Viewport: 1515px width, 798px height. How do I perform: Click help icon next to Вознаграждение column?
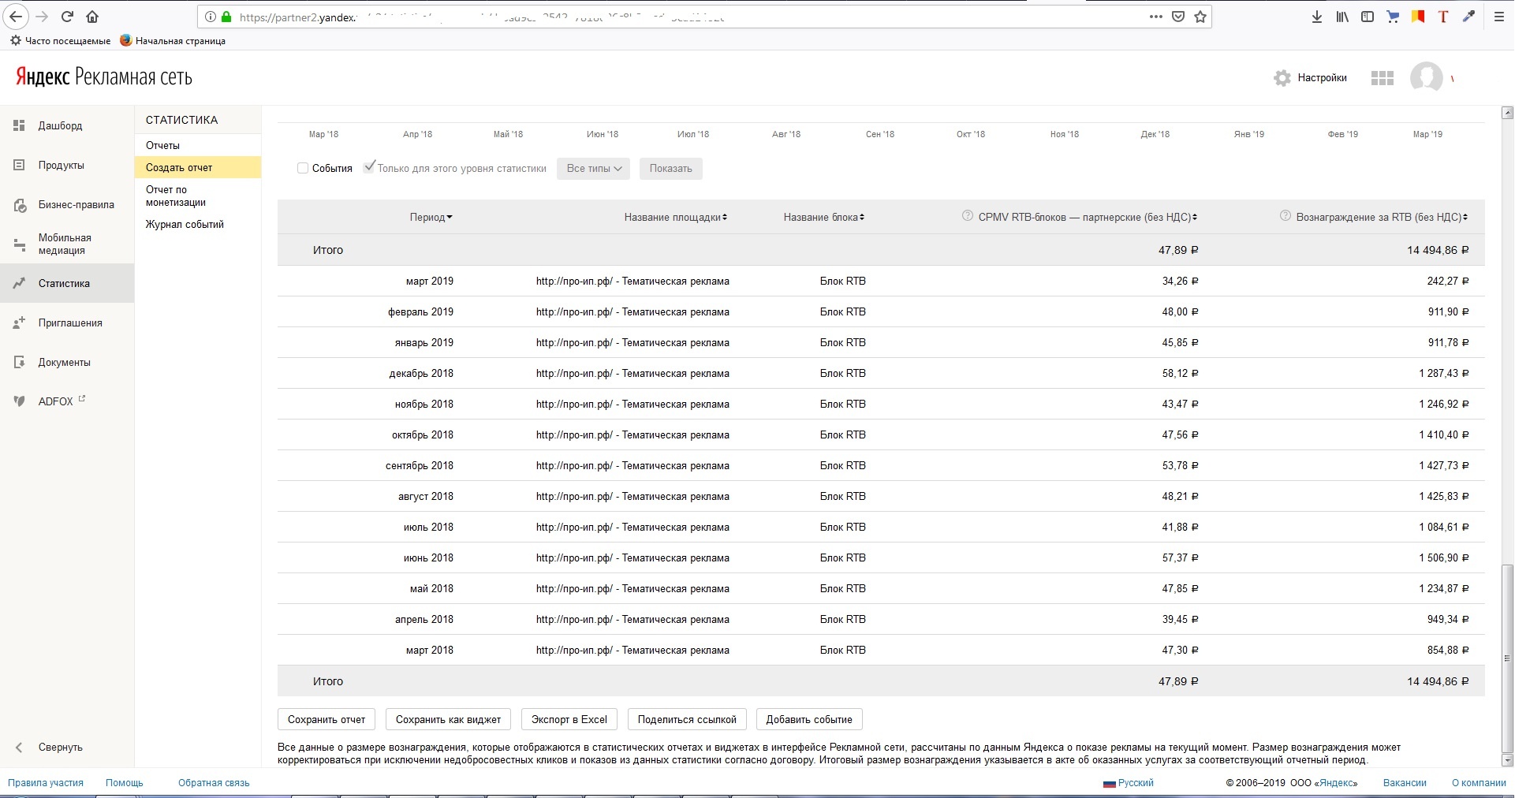click(x=1285, y=216)
